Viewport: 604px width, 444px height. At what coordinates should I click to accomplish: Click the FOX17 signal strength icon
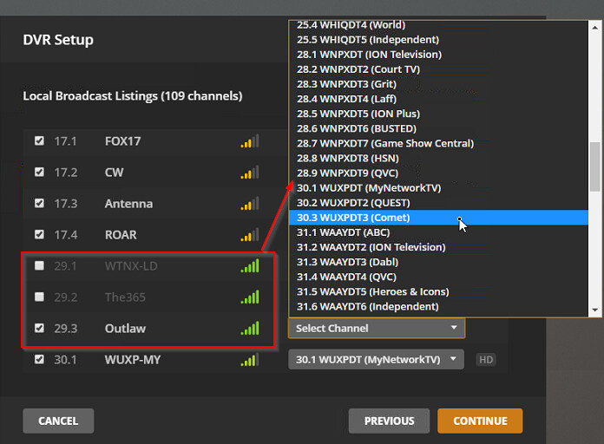pos(250,141)
